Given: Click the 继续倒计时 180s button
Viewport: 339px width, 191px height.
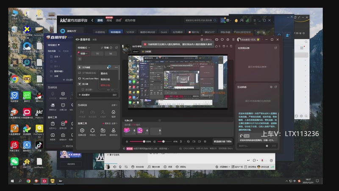Looking at the screenshot, I should coord(222,141).
